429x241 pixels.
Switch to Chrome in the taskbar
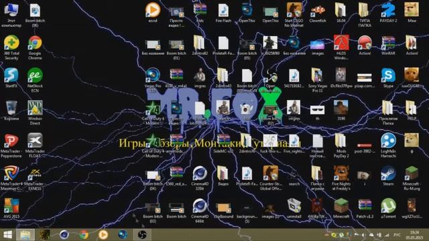click(84, 235)
